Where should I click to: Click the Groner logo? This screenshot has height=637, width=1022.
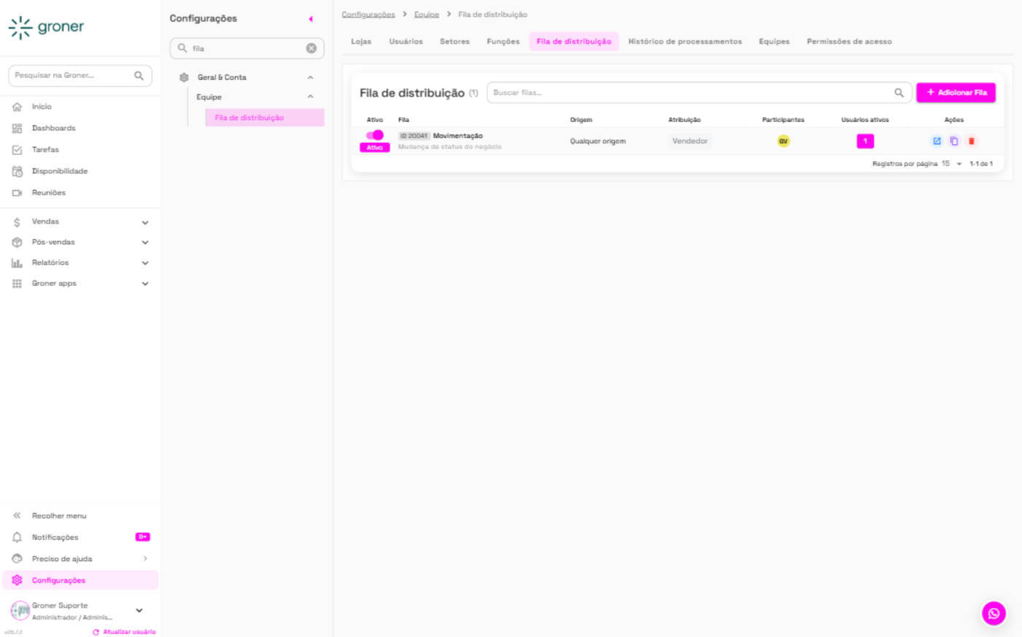(x=46, y=27)
